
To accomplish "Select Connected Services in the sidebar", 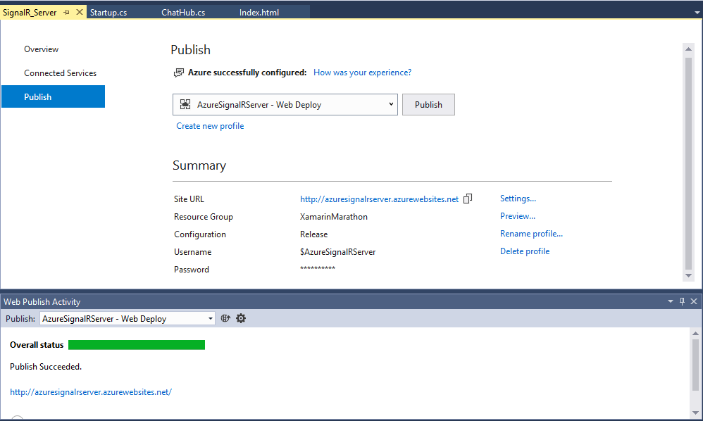I will pyautogui.click(x=60, y=73).
